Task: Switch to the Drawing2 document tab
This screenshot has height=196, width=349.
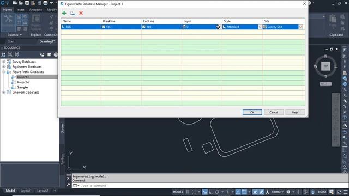Action: point(47,41)
